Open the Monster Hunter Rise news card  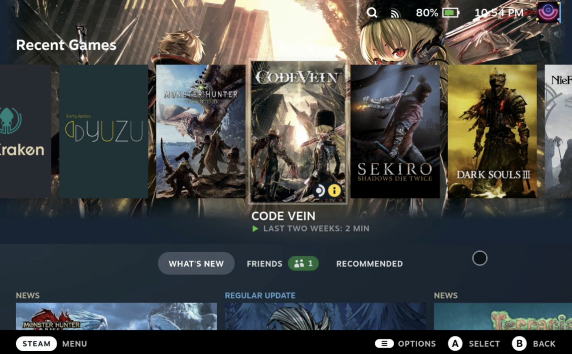click(x=116, y=316)
